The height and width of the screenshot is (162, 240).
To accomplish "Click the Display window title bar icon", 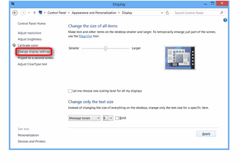I will (13, 4).
